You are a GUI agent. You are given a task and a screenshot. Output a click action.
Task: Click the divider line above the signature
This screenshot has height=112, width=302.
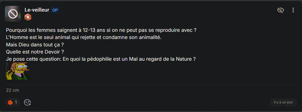point(152,85)
